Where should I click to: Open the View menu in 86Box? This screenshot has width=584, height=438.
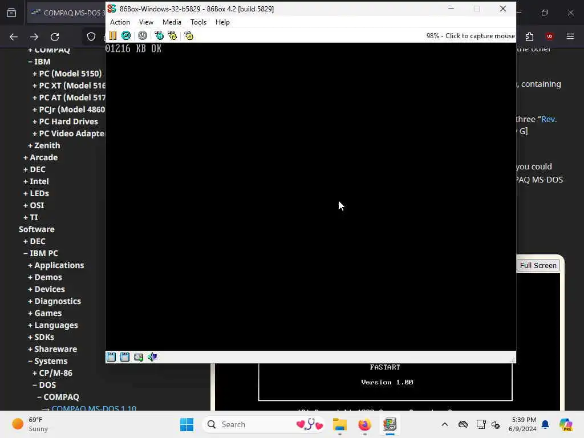(146, 22)
